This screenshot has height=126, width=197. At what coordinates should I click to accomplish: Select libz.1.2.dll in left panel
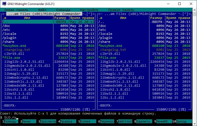pyautogui.click(x=48, y=97)
